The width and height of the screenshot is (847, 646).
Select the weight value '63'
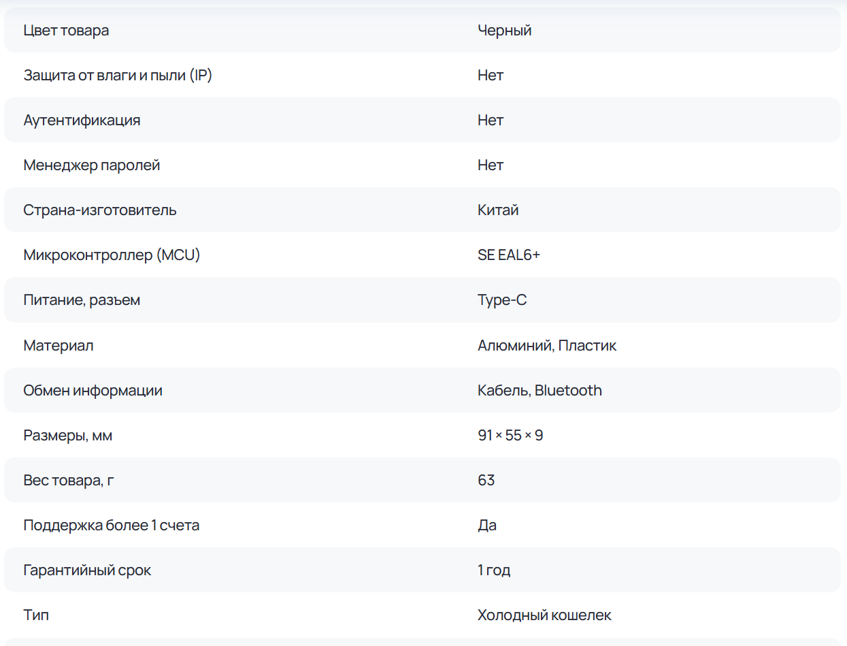point(486,481)
